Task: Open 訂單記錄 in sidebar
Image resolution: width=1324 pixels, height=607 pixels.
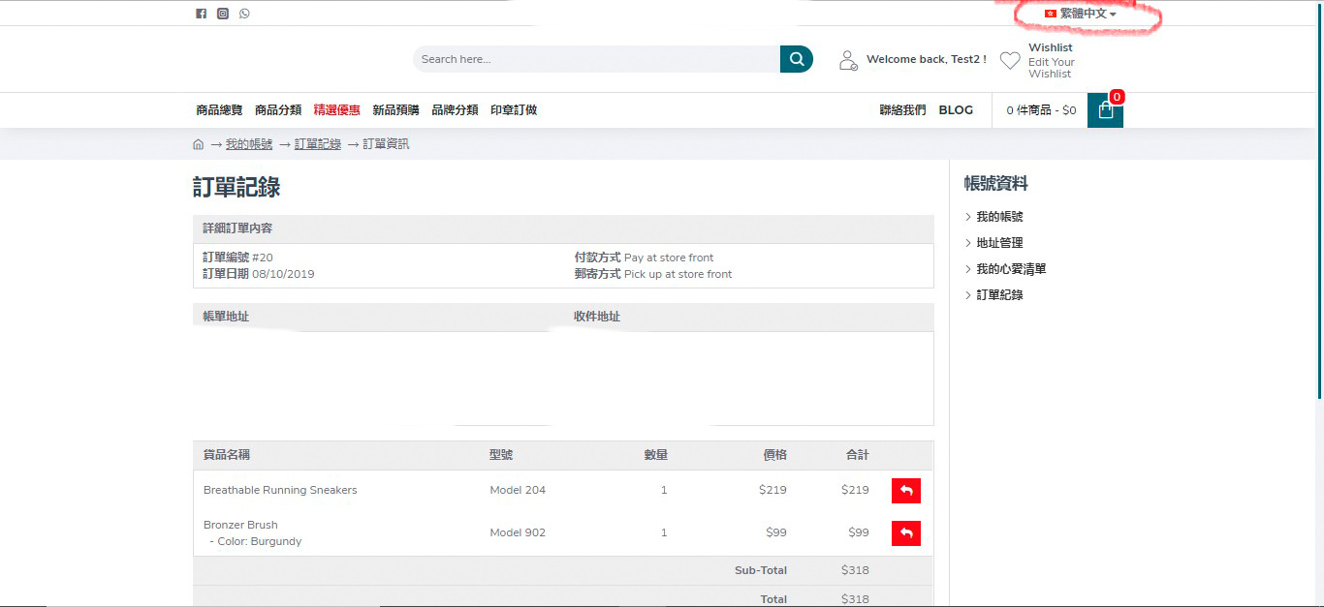Action: 1000,295
